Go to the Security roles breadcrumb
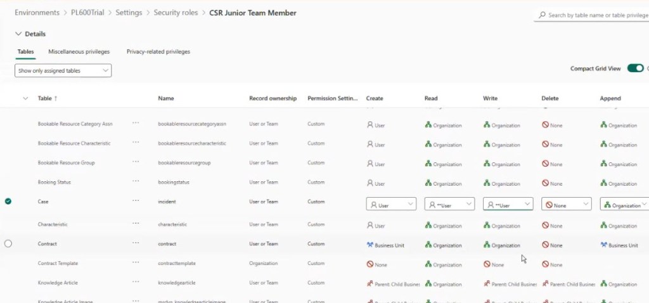 point(176,13)
